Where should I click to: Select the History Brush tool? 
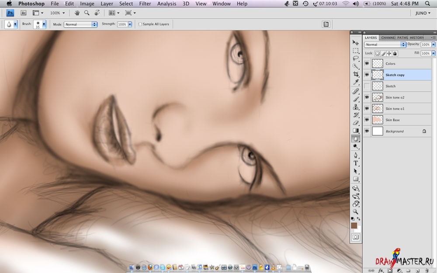pyautogui.click(x=356, y=115)
